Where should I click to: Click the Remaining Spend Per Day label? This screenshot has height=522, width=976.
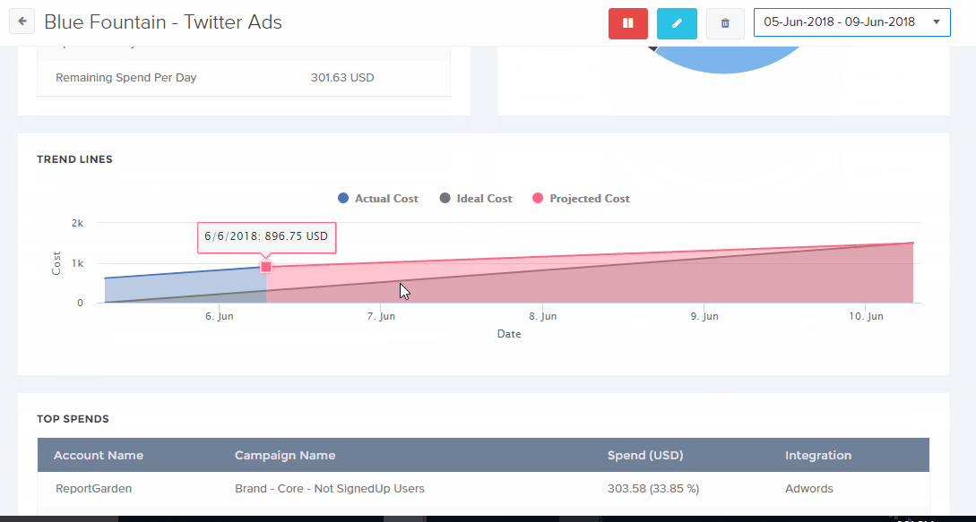pos(126,78)
